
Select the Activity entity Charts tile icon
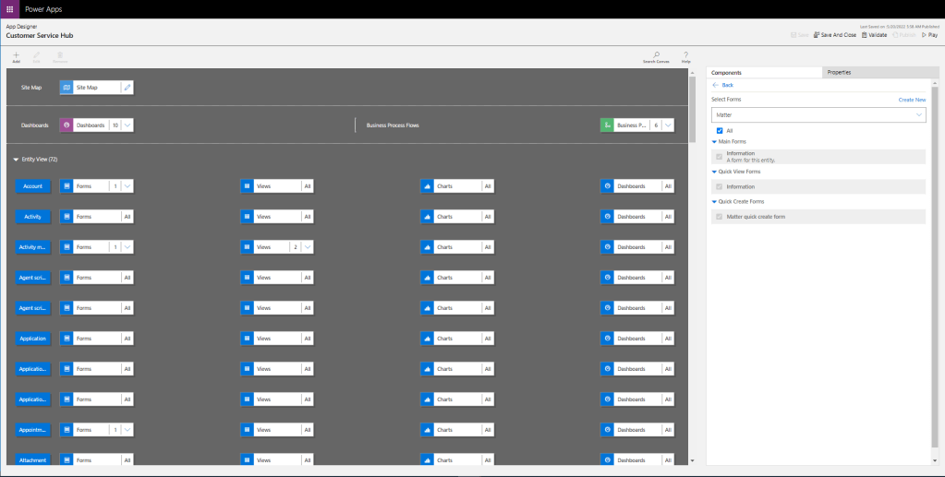tap(428, 217)
